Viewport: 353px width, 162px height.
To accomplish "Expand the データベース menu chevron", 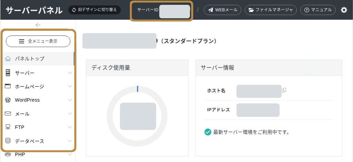I will point(70,141).
